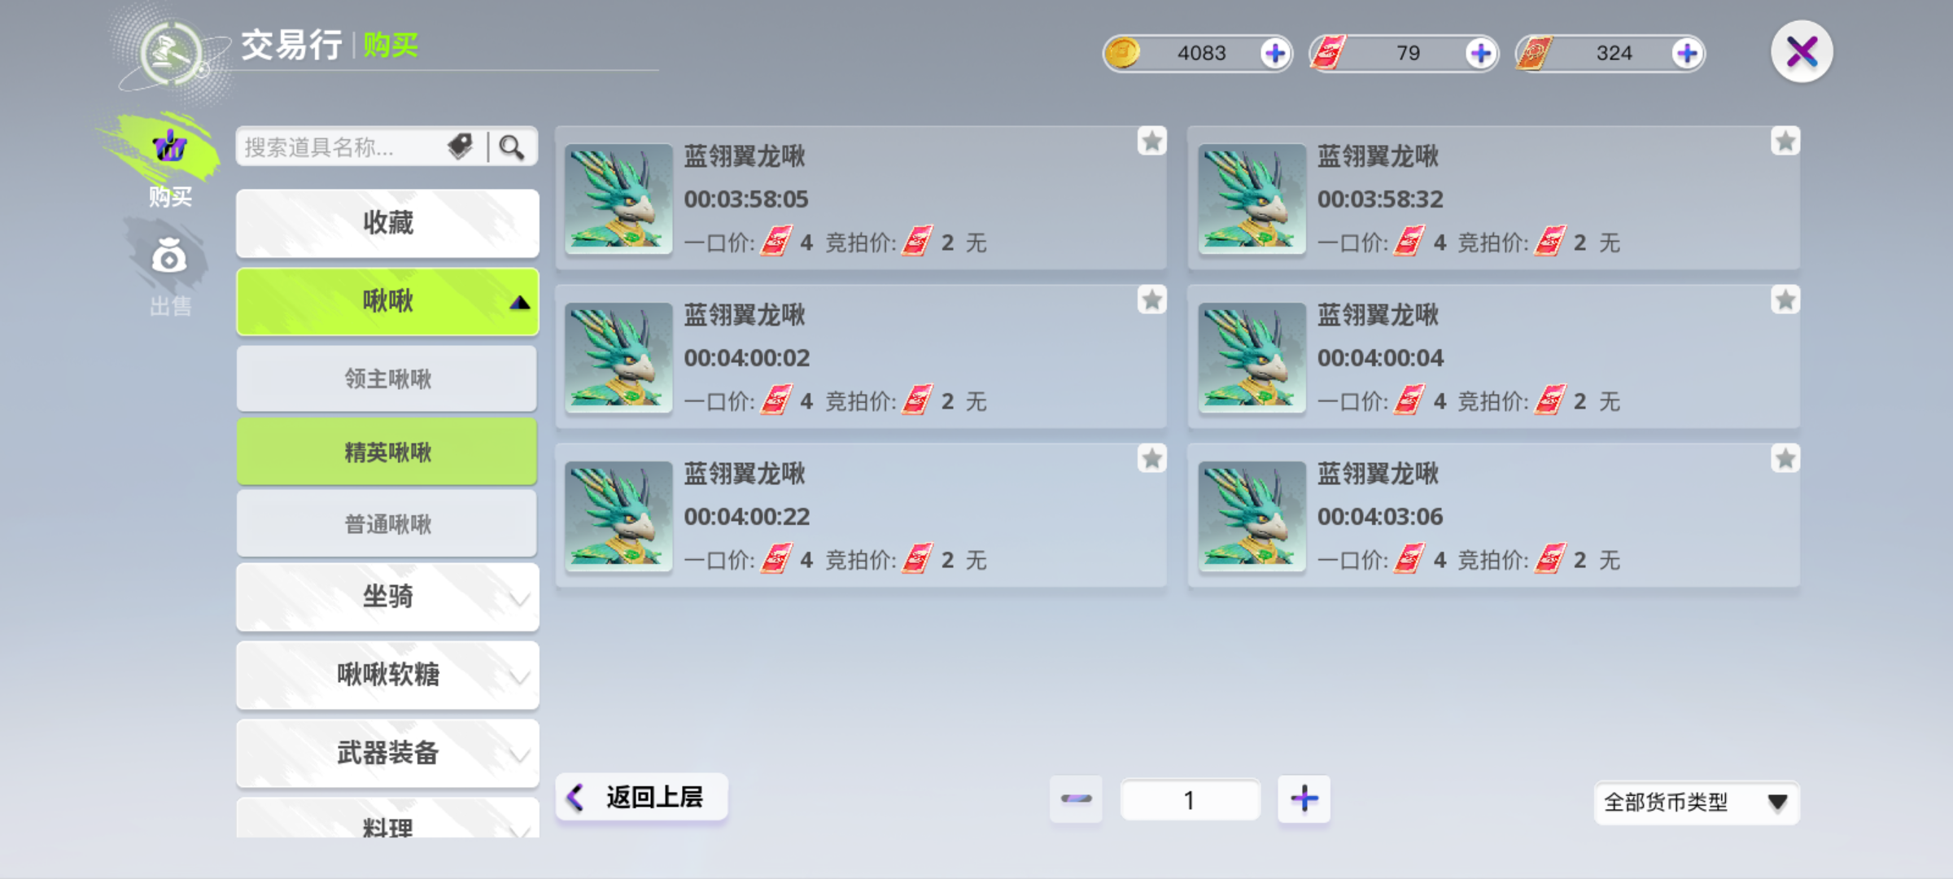Viewport: 1953px width, 879px height.
Task: Close the trading house with X button
Action: [1802, 52]
